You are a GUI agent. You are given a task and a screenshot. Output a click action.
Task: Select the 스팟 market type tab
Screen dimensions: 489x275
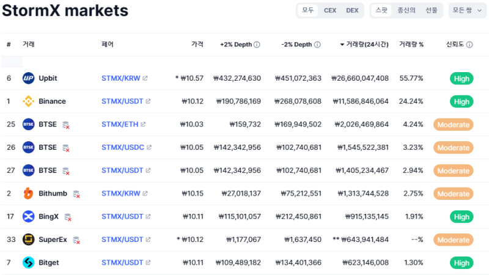click(x=381, y=10)
